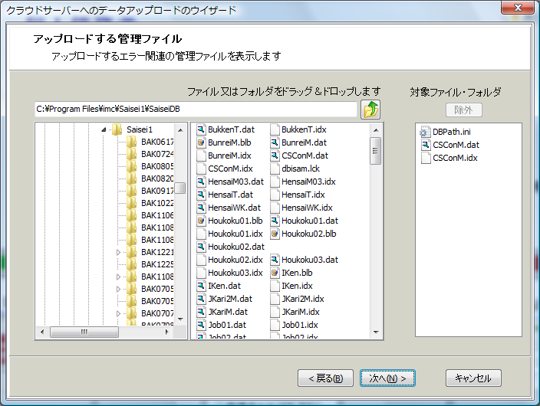Click the go-up-one-folder icon
This screenshot has width=540, height=406.
[x=370, y=110]
